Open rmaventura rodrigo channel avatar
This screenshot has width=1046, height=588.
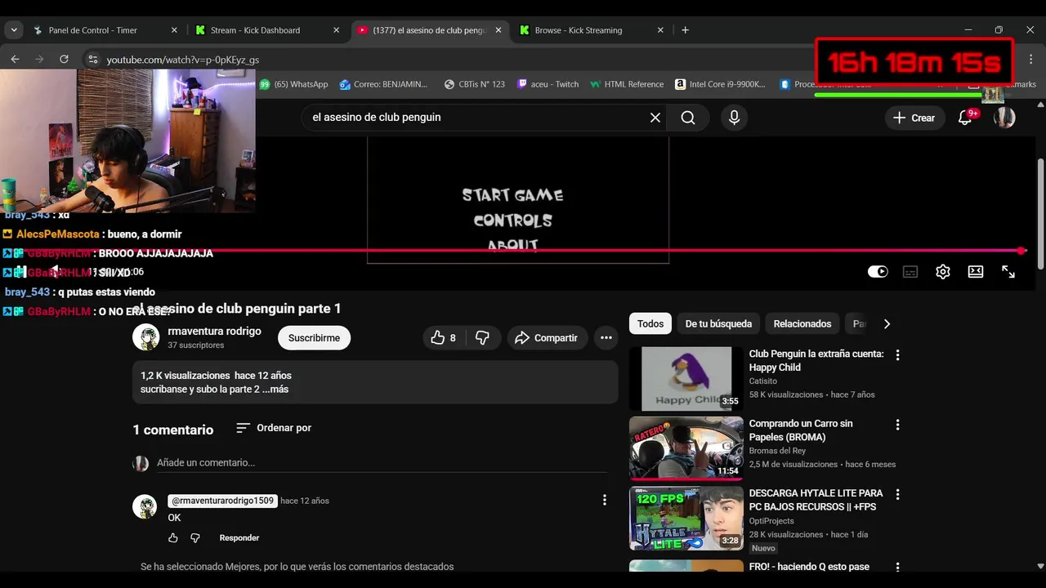[x=146, y=337]
